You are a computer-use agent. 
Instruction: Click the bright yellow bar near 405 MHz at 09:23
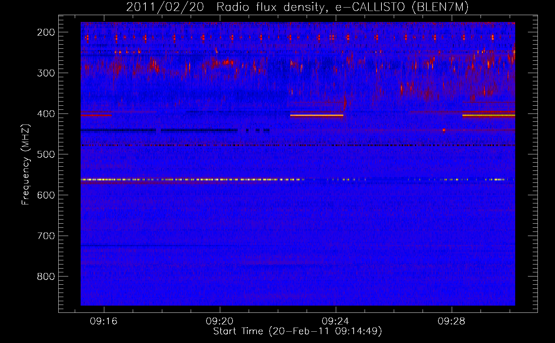[x=317, y=116]
